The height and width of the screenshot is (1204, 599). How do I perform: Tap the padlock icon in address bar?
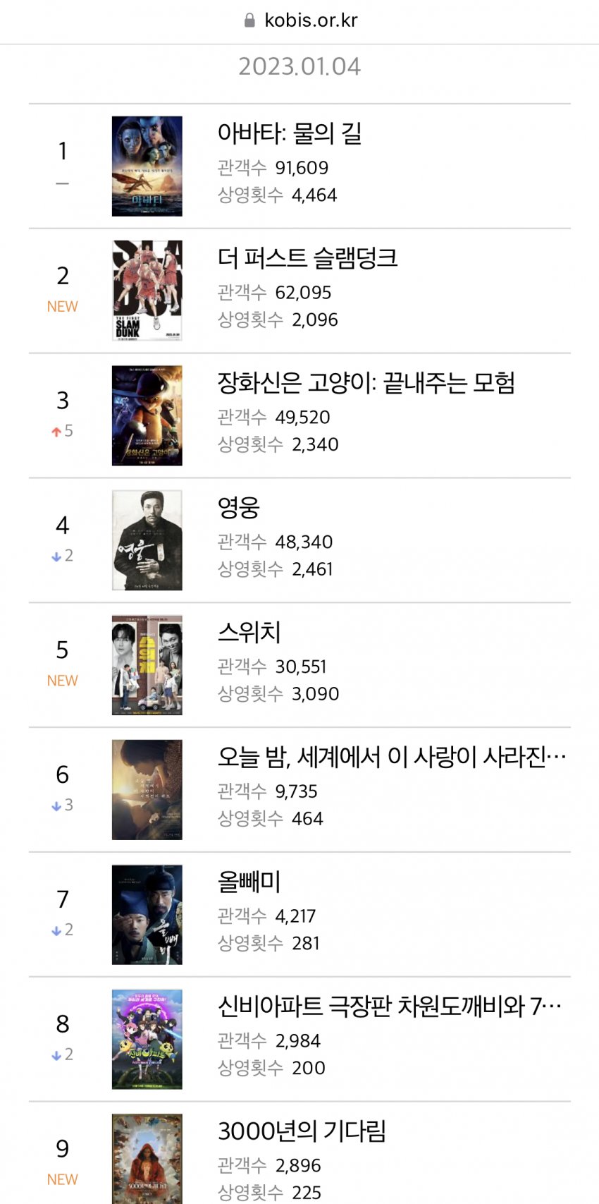(x=249, y=20)
